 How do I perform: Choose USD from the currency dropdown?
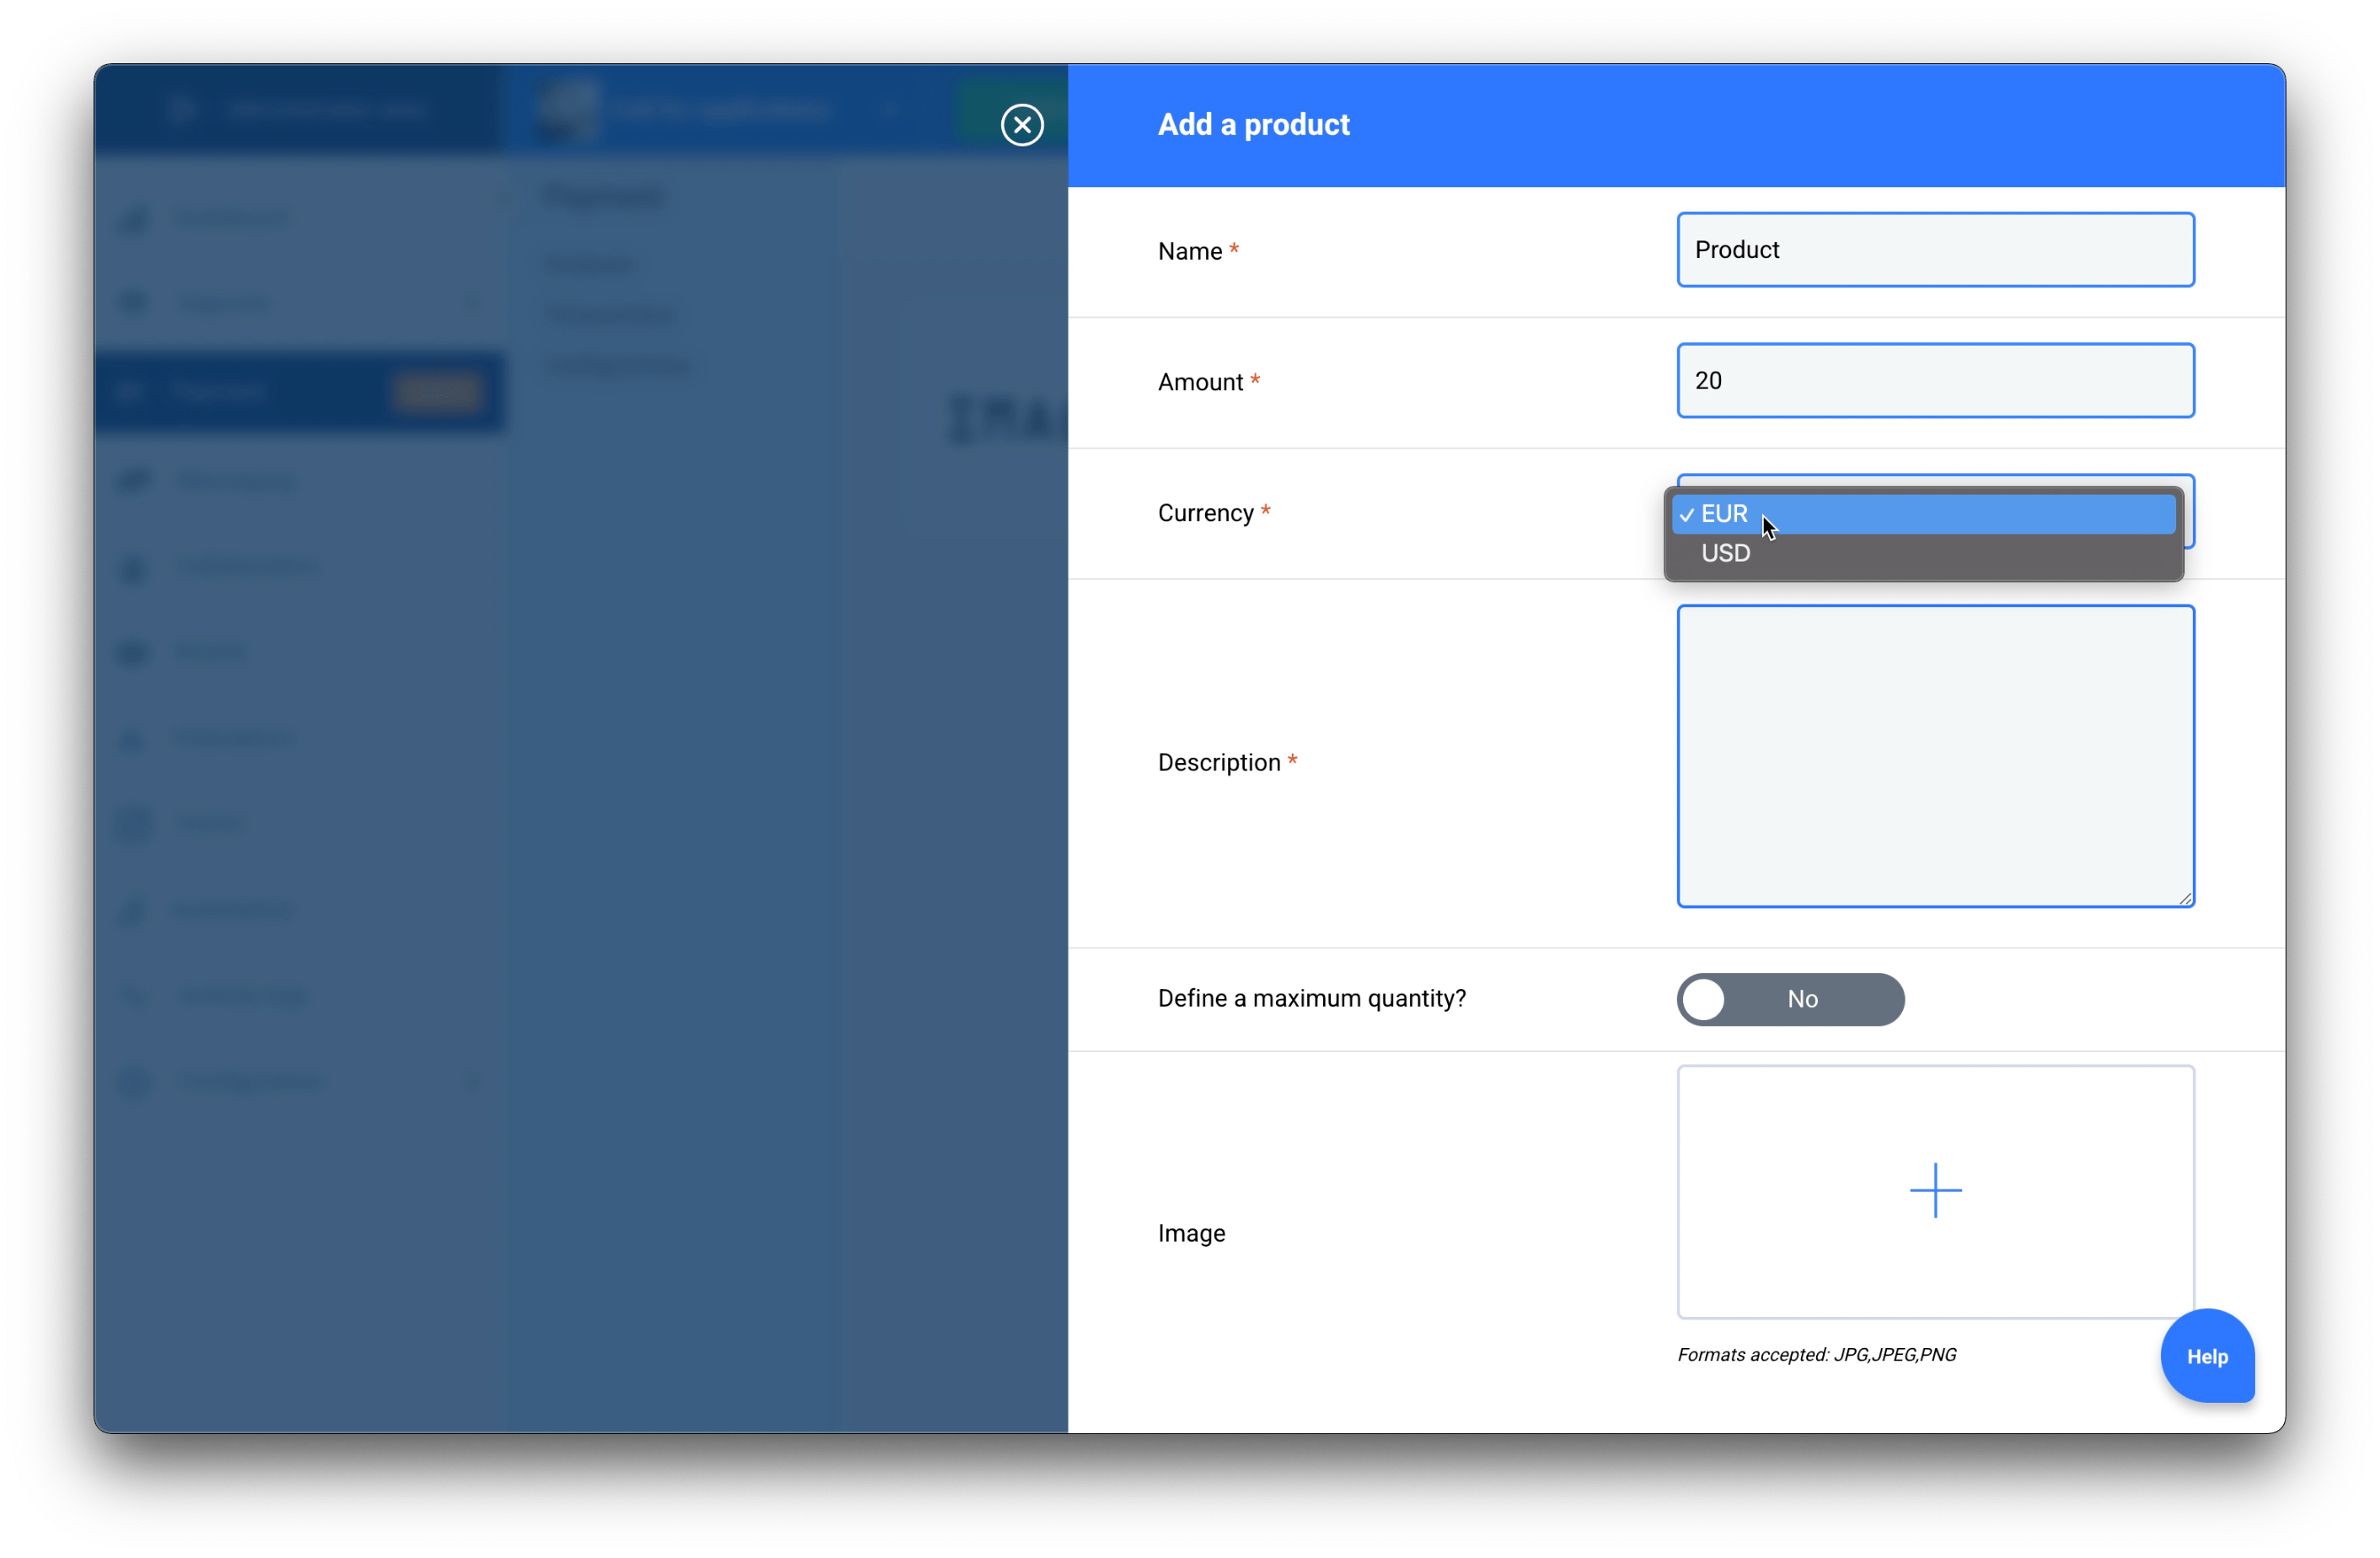point(1726,553)
